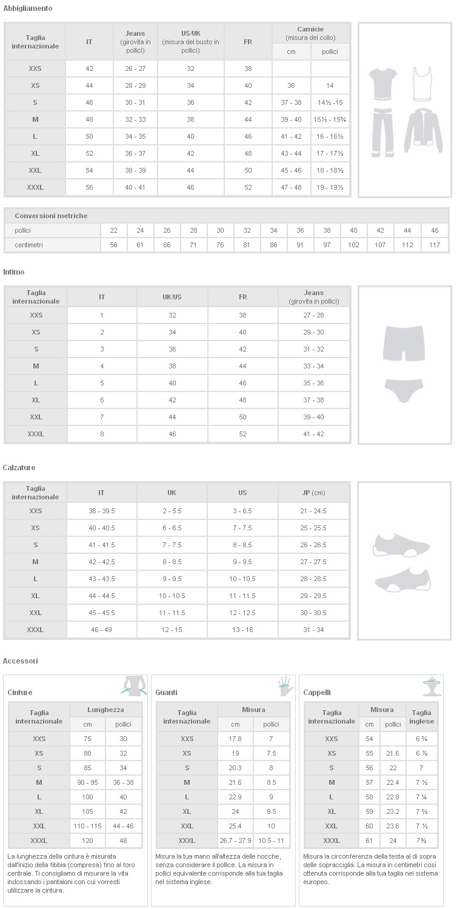Click the Accessori section heading
Image resolution: width=457 pixels, height=909 pixels.
tap(21, 661)
